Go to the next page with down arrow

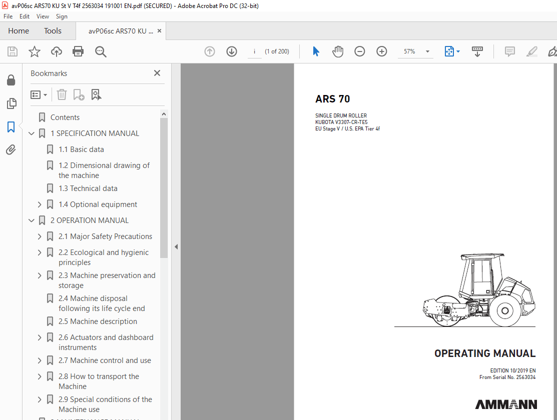tap(231, 51)
